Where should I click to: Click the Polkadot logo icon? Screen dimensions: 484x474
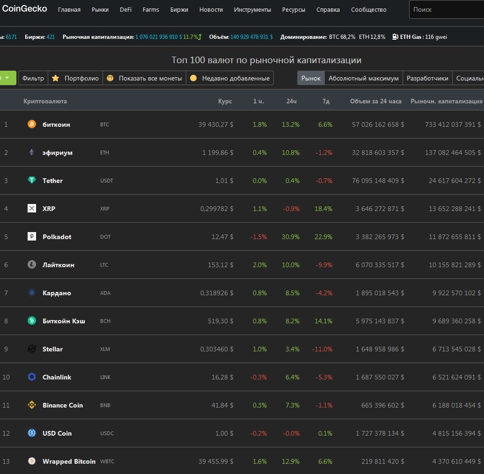click(x=32, y=236)
